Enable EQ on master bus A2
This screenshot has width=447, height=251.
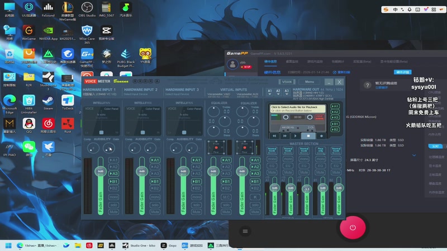pos(288,166)
